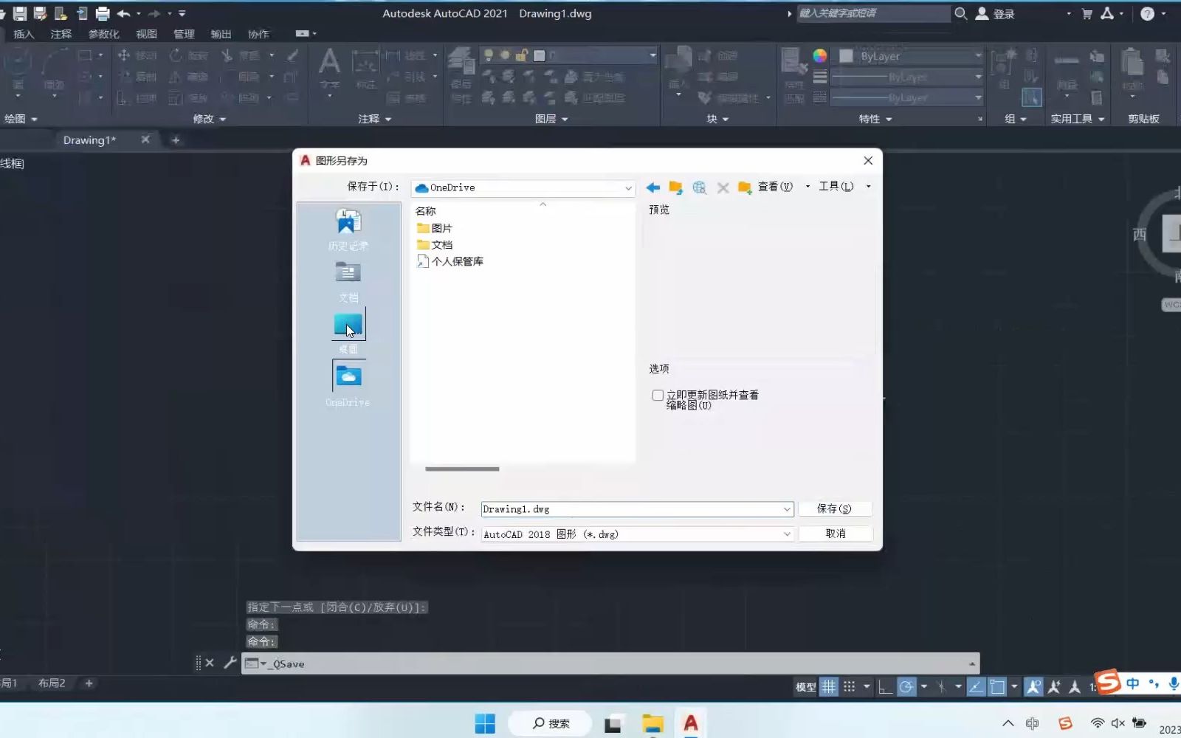Image resolution: width=1181 pixels, height=738 pixels.
Task: Enable ortho mode in the status bar
Action: 885,686
